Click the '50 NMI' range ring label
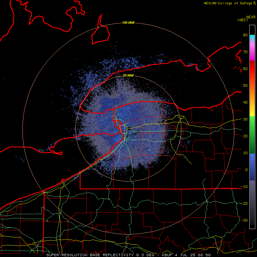This screenshot has width=257, height=257. 128,75
